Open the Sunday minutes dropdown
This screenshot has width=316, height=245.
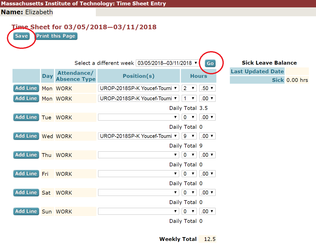[207, 211]
